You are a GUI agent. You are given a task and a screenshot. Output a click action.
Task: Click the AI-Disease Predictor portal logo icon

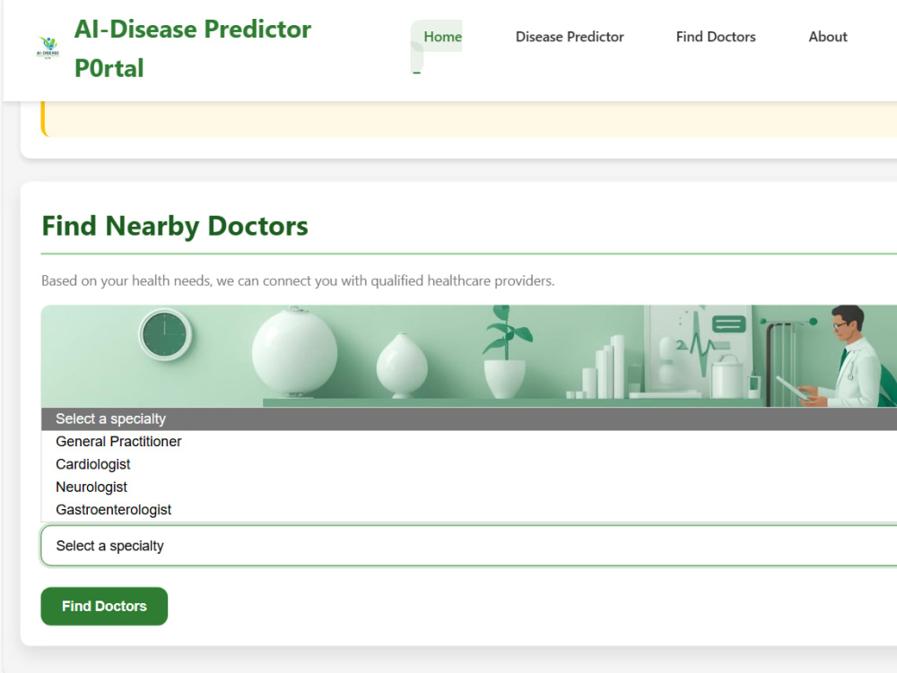[x=48, y=47]
